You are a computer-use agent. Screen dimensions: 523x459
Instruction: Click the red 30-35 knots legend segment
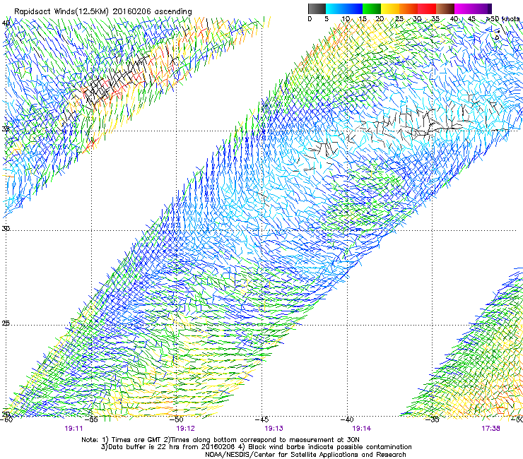click(427, 8)
